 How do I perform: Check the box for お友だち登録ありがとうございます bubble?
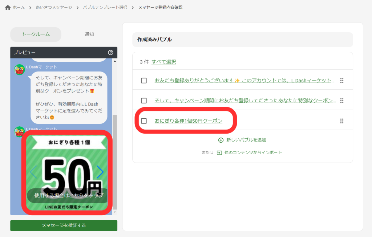[144, 81]
